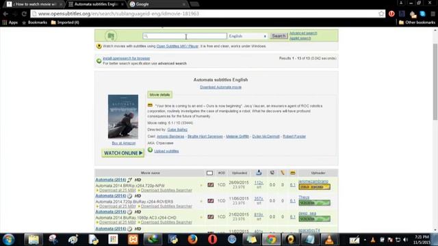The height and width of the screenshot is (246, 438).
Task: Click the red extension icon in Chrome toolbar
Action: pos(391,14)
